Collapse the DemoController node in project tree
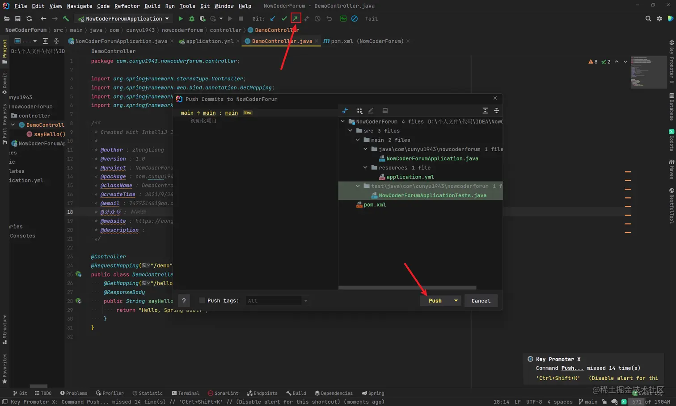Image resolution: width=676 pixels, height=406 pixels. pyautogui.click(x=13, y=125)
